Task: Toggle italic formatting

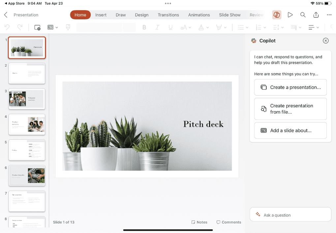Action: [x=157, y=27]
